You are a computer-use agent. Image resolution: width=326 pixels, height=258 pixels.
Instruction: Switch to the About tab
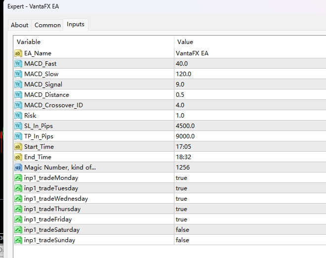[x=20, y=25]
